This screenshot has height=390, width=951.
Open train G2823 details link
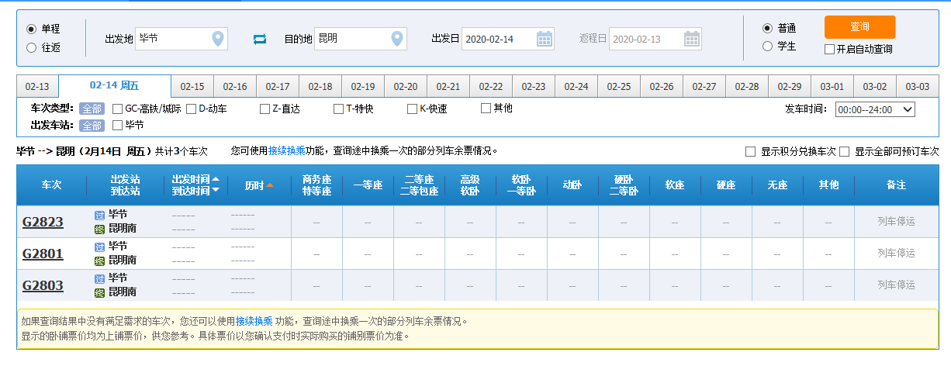(43, 223)
